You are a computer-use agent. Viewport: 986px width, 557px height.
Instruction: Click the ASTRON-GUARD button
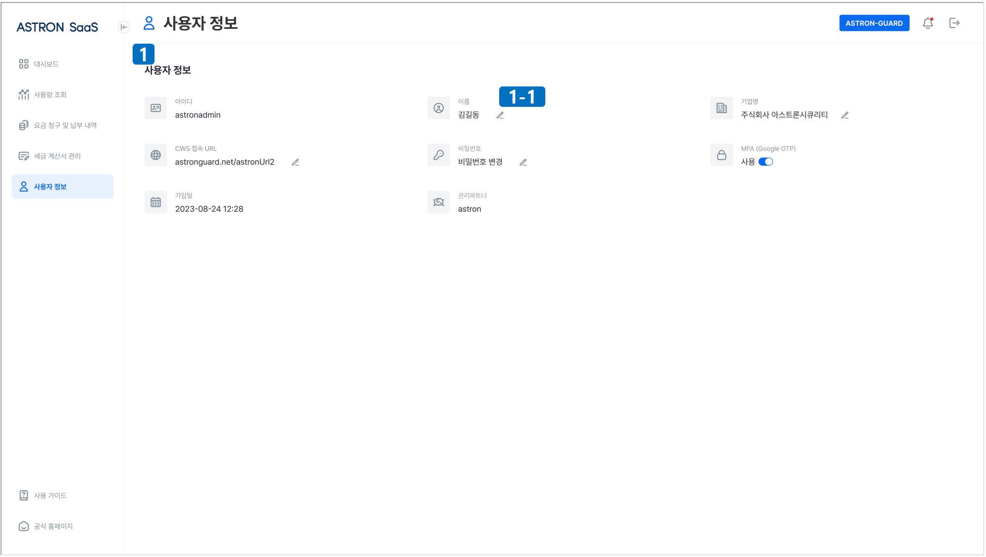[x=874, y=23]
